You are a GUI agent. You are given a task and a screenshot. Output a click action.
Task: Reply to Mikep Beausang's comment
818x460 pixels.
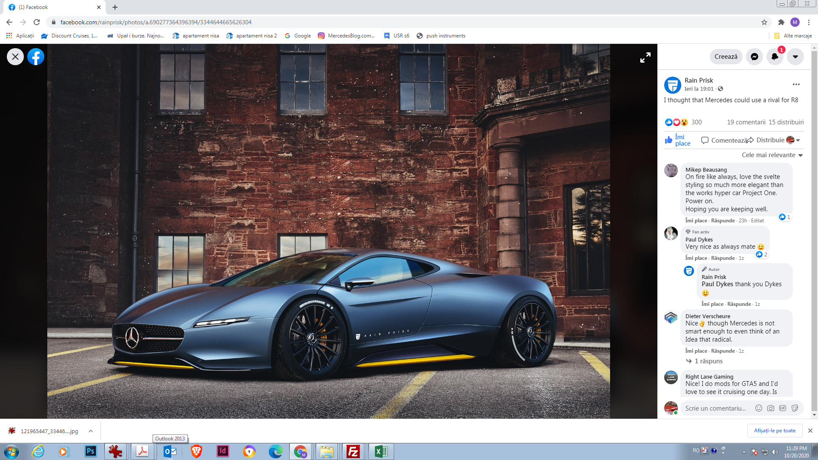(x=723, y=221)
